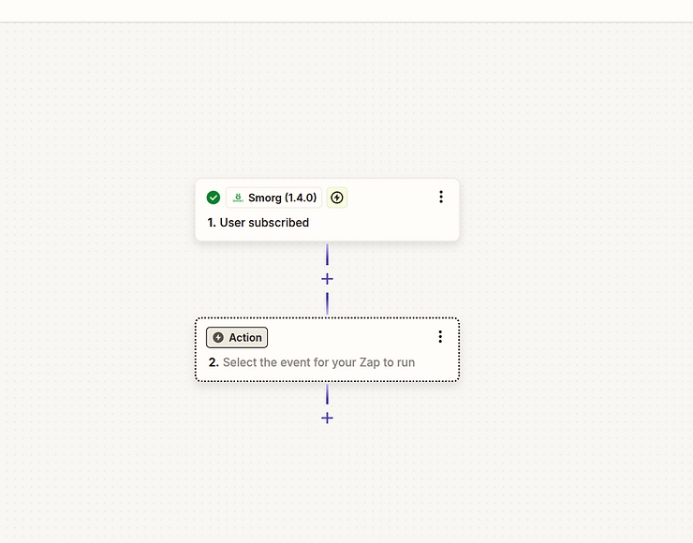Add a step between trigger and action
This screenshot has height=543, width=693.
[x=327, y=279]
